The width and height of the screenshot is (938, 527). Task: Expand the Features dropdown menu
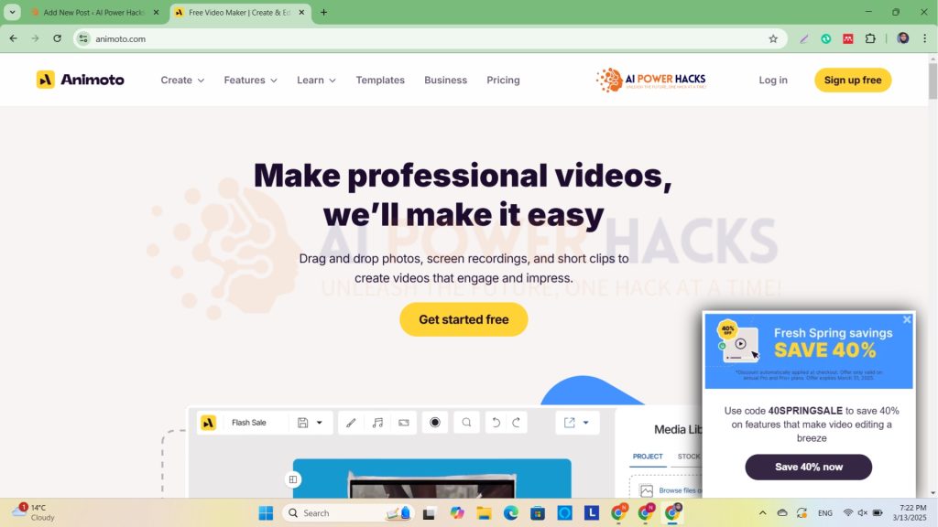250,80
